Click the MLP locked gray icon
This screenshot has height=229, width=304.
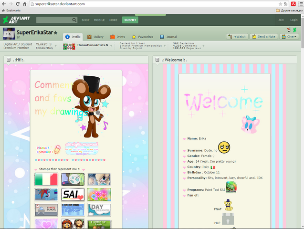coord(228,219)
